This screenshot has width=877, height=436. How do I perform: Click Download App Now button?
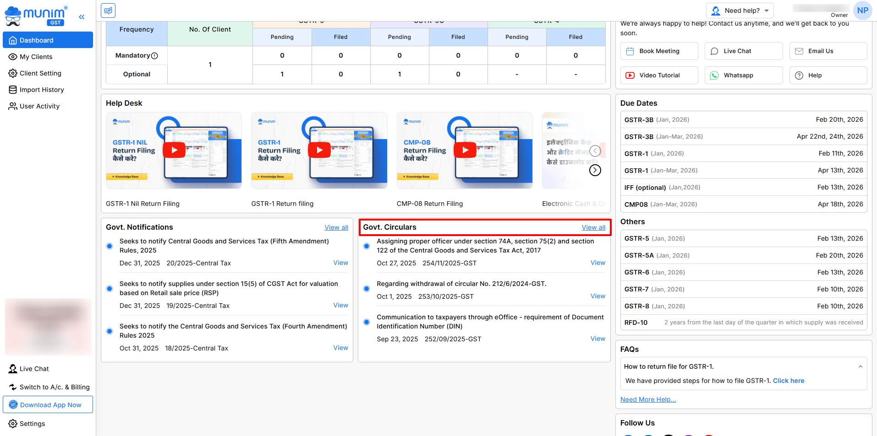[48, 405]
